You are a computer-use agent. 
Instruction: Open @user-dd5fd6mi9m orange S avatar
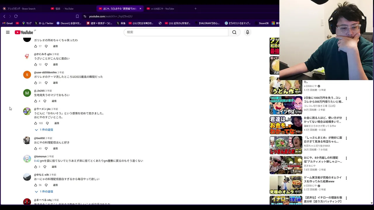(27, 75)
